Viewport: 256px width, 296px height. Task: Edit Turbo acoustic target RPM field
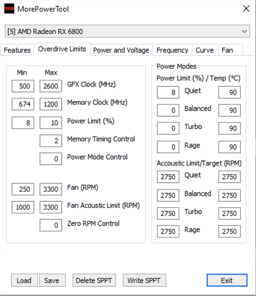pyautogui.click(x=230, y=213)
